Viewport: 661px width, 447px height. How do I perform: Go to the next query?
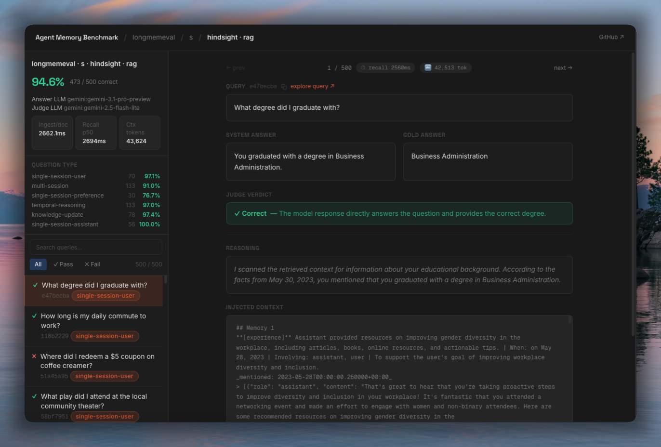click(x=563, y=68)
